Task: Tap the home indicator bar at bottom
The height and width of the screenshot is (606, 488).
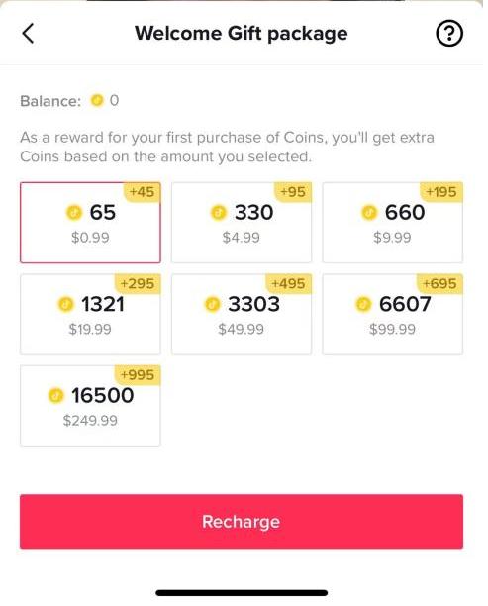Action: coord(242,593)
